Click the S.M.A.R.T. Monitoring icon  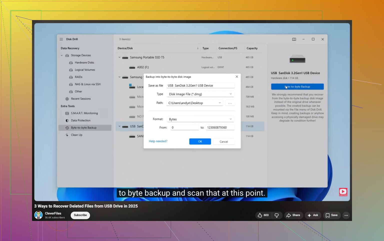click(67, 113)
